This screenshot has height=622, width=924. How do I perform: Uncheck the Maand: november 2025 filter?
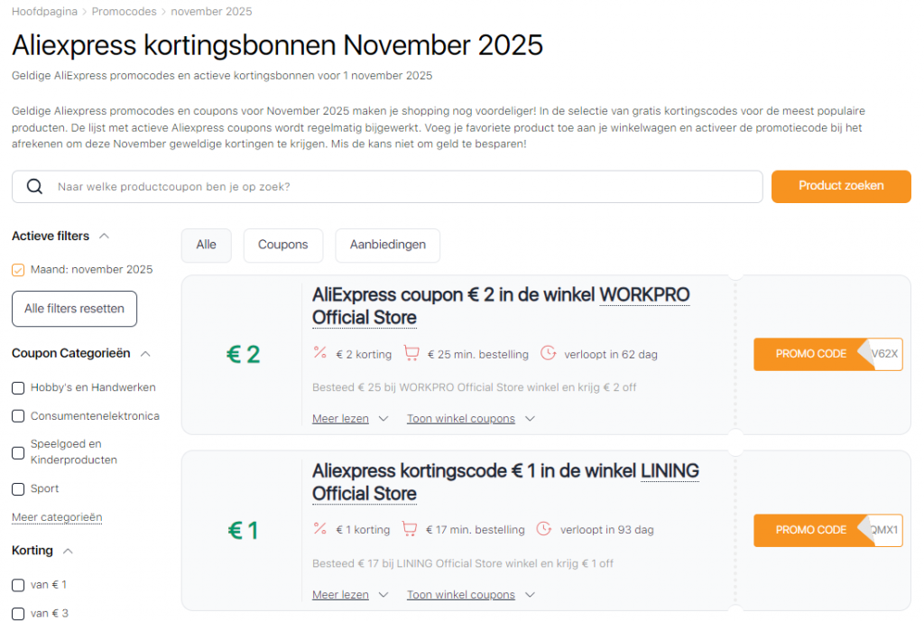[x=18, y=270]
